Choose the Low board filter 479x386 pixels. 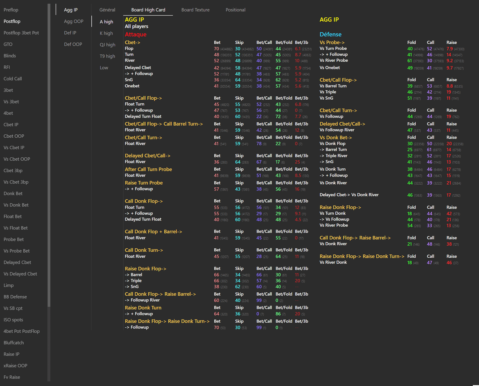point(104,68)
